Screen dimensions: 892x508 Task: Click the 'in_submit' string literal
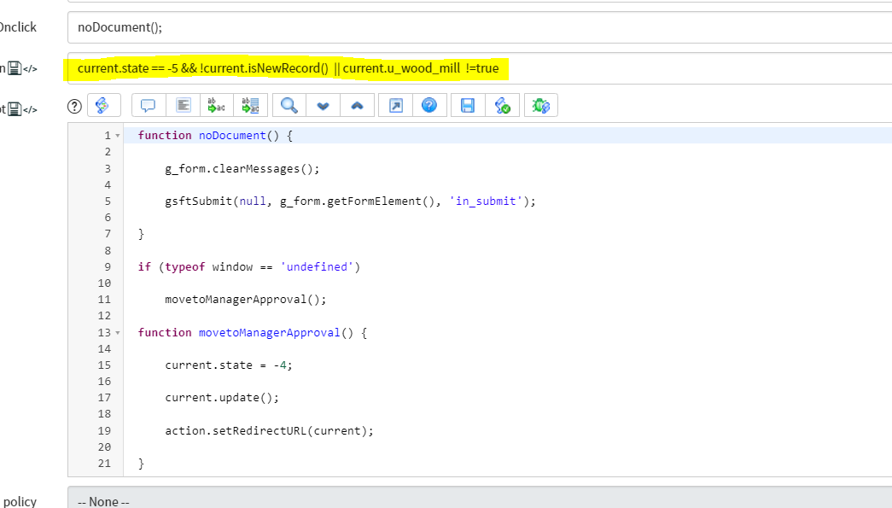pos(486,201)
